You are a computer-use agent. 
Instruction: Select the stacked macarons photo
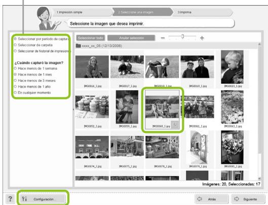[92, 107]
